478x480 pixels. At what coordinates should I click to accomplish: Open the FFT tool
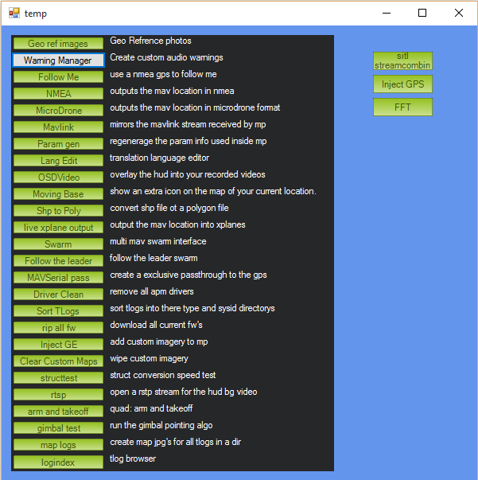coord(402,107)
